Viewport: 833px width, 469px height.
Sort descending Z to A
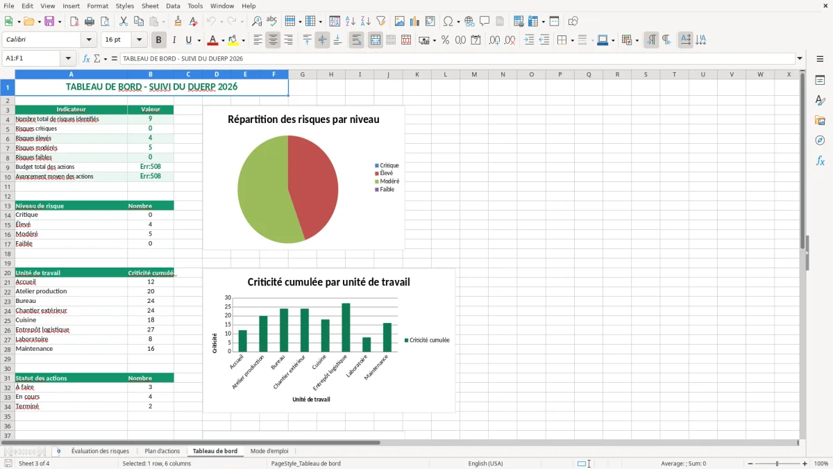pos(365,22)
